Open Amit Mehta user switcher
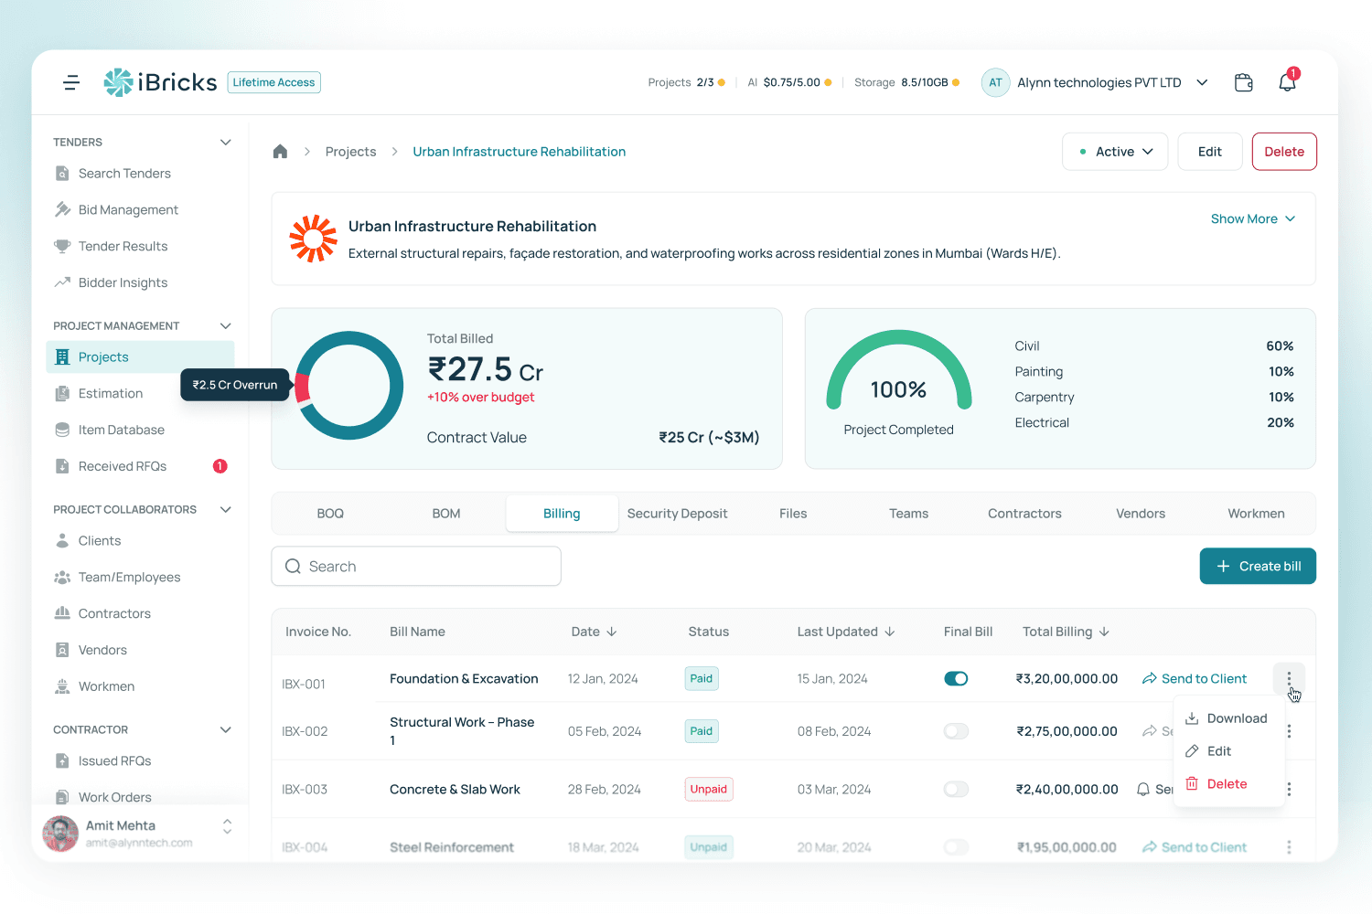This screenshot has width=1372, height=914. [227, 826]
